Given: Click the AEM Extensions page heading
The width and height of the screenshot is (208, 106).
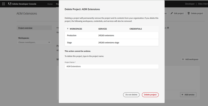Looking at the screenshot, I should tap(27, 14).
